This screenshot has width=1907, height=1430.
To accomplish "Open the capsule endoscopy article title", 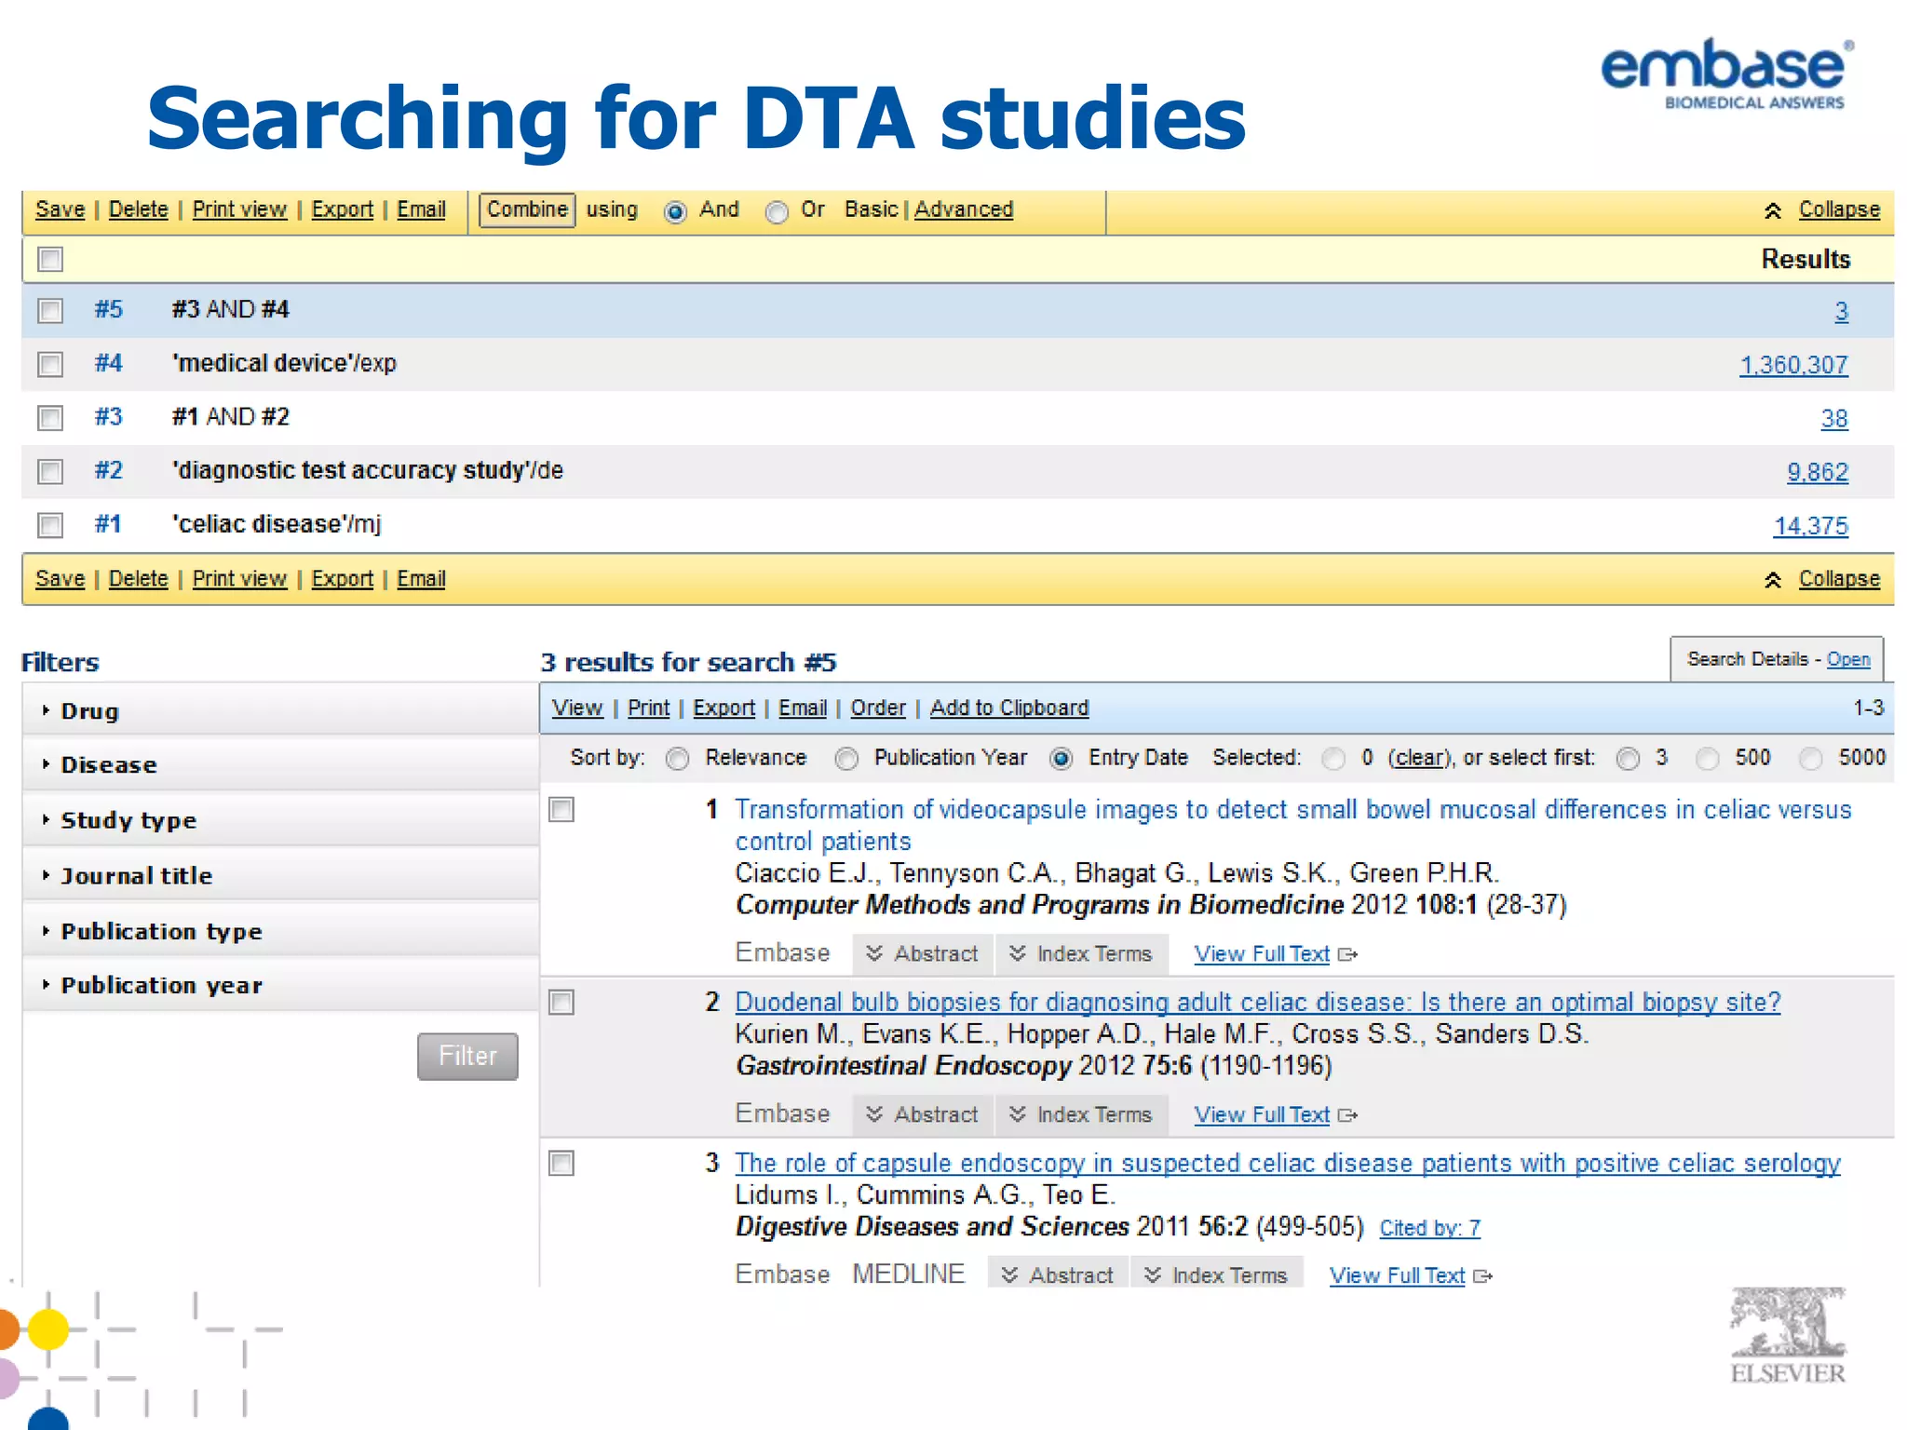I will (x=1288, y=1164).
